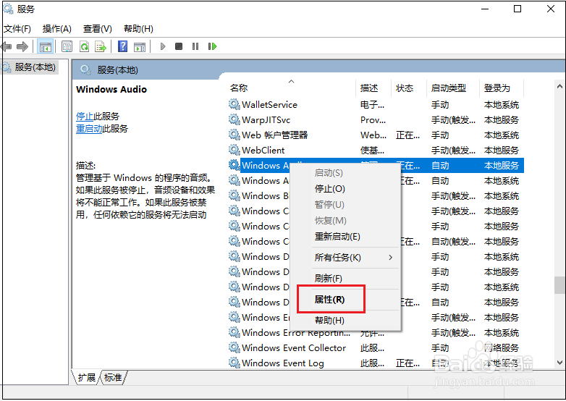The width and height of the screenshot is (566, 401).
Task: Click the Prov... description of WarpJITSvc
Action: click(x=373, y=120)
